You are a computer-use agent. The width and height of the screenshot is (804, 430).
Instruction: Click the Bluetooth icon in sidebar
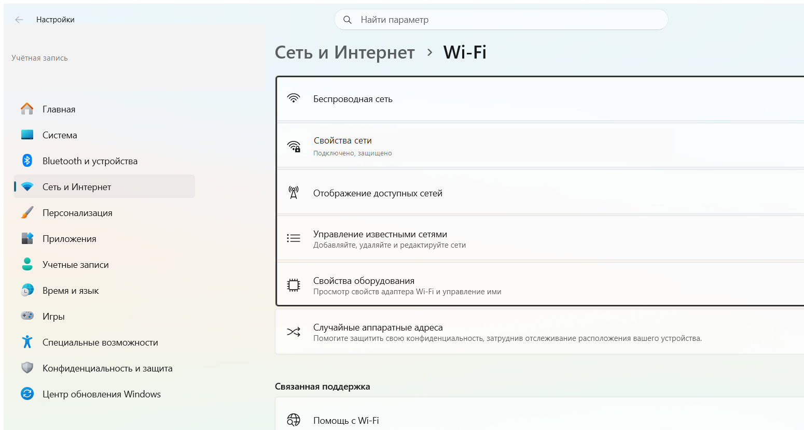point(27,161)
